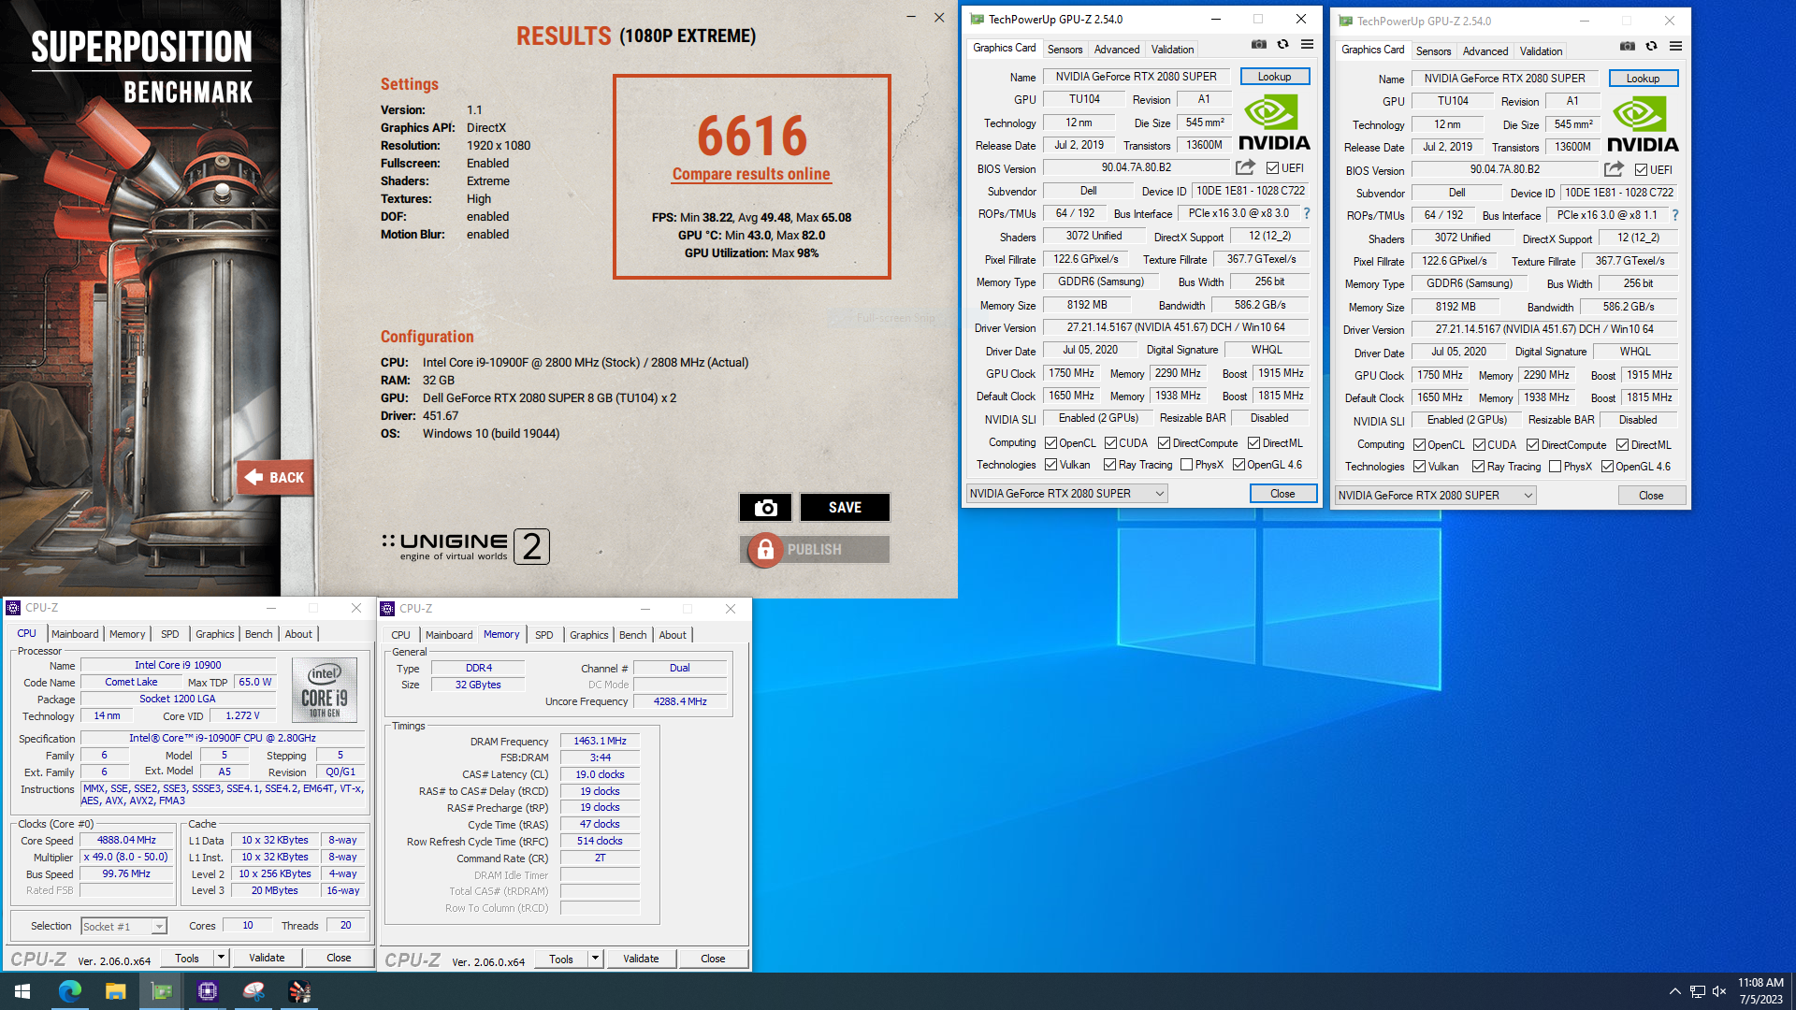Click the Unigine 2 engine logo
Viewport: 1796px width, 1010px height.
tap(465, 546)
